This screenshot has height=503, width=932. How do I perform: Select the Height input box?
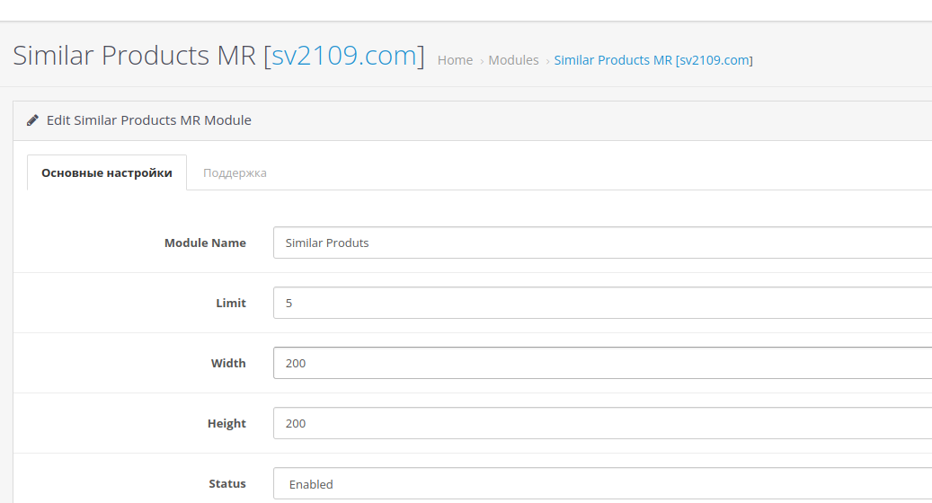(603, 423)
